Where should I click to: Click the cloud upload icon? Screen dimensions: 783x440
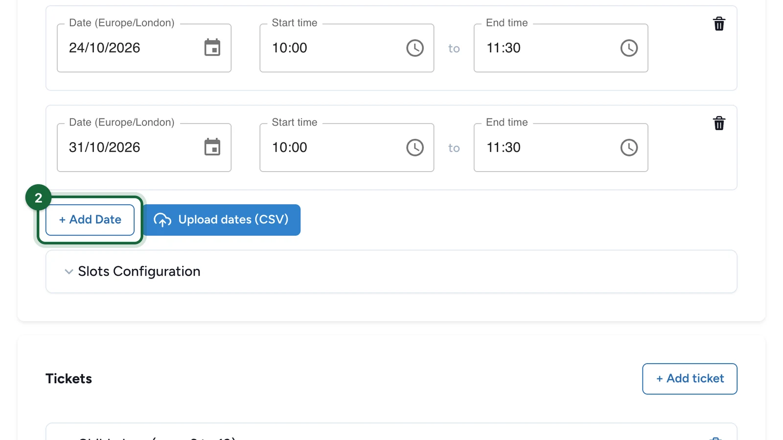[x=162, y=220]
